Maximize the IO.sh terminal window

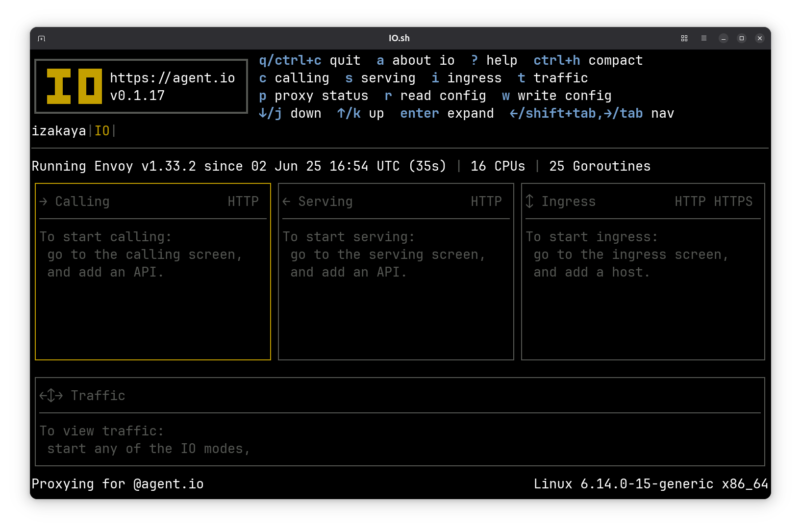pos(742,38)
